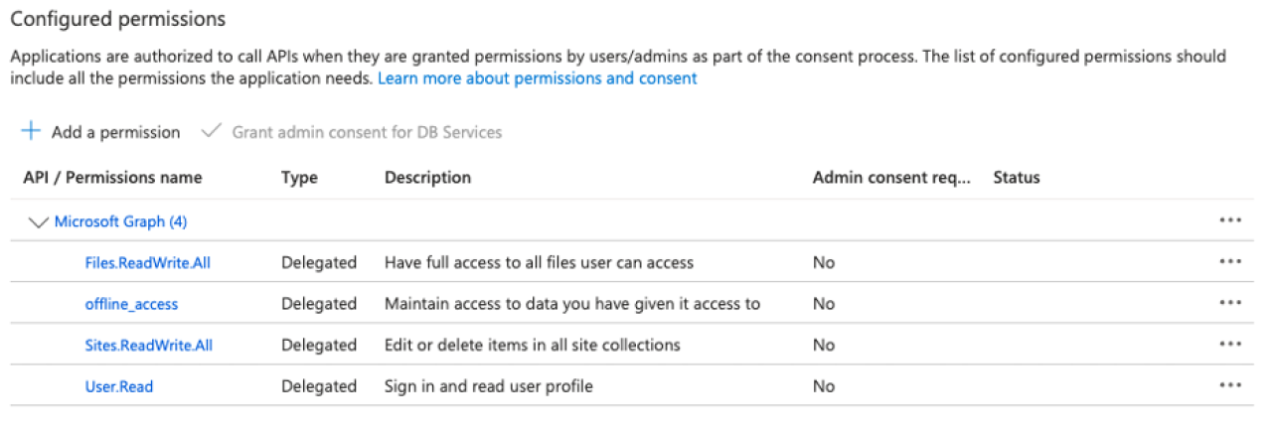This screenshot has height=437, width=1272.
Task: Open the ellipsis menu for Microsoft Graph row
Action: tap(1230, 220)
